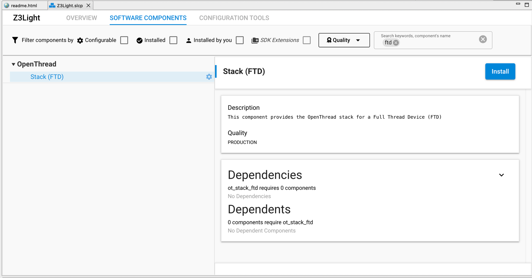Click 'ot_stack_ftd requires 0 components' text
532x278 pixels.
[272, 188]
